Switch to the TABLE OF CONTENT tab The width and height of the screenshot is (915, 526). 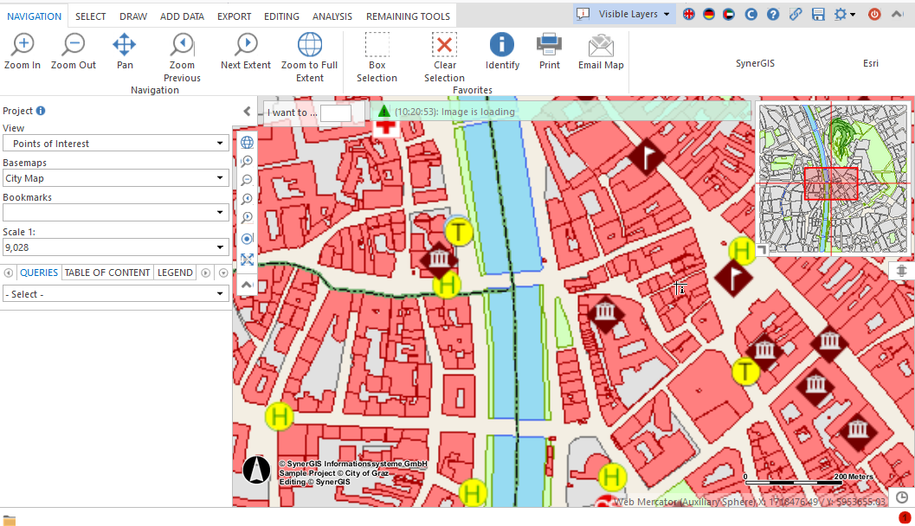tap(106, 273)
